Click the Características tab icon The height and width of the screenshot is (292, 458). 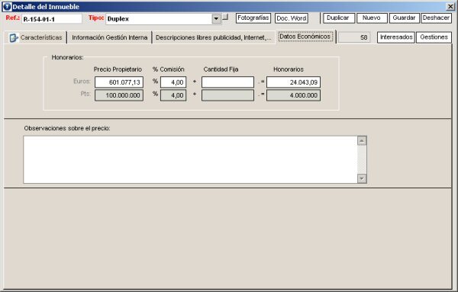point(14,37)
